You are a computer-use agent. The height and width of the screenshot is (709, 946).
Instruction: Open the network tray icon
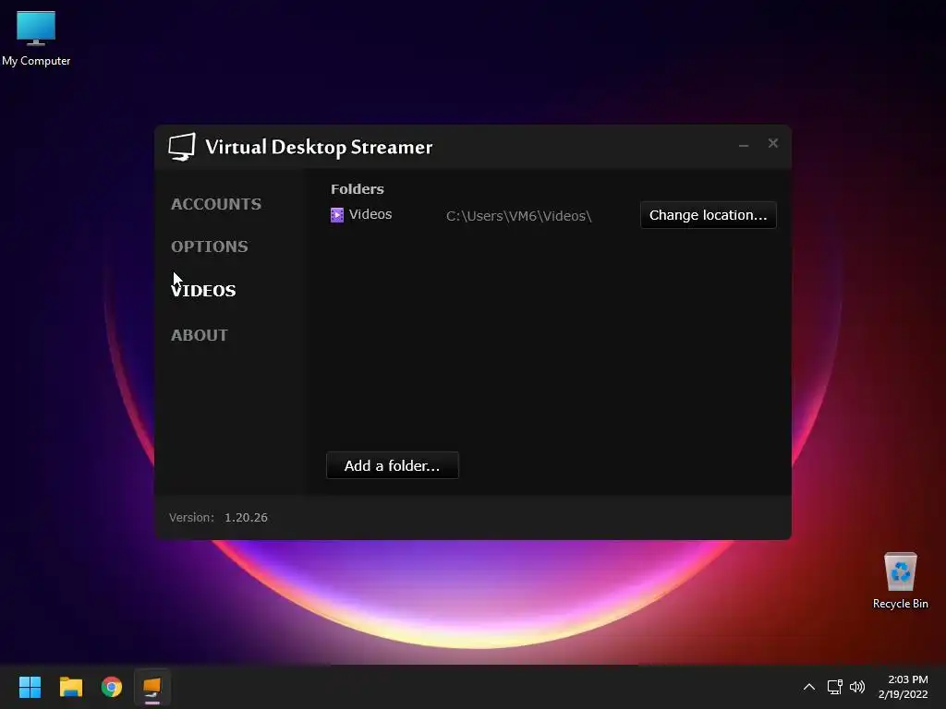click(834, 687)
